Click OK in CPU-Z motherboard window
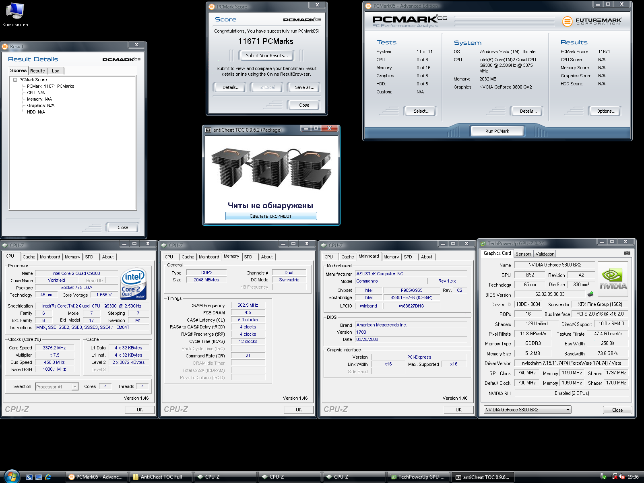Screen dimensions: 644x483 point(458,409)
